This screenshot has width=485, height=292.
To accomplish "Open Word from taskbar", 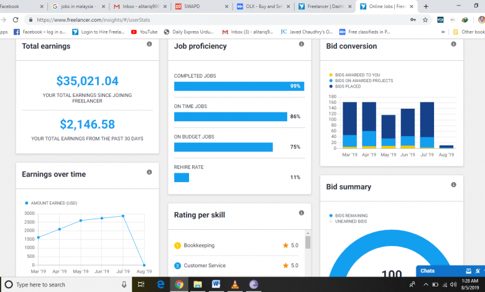I will coord(216,285).
